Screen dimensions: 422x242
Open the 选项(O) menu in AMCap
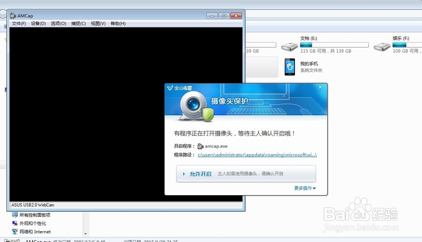(x=58, y=24)
